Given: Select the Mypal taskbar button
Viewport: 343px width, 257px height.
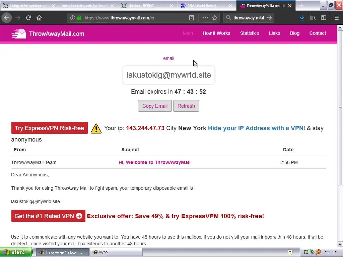Looking at the screenshot, I should coord(116,252).
